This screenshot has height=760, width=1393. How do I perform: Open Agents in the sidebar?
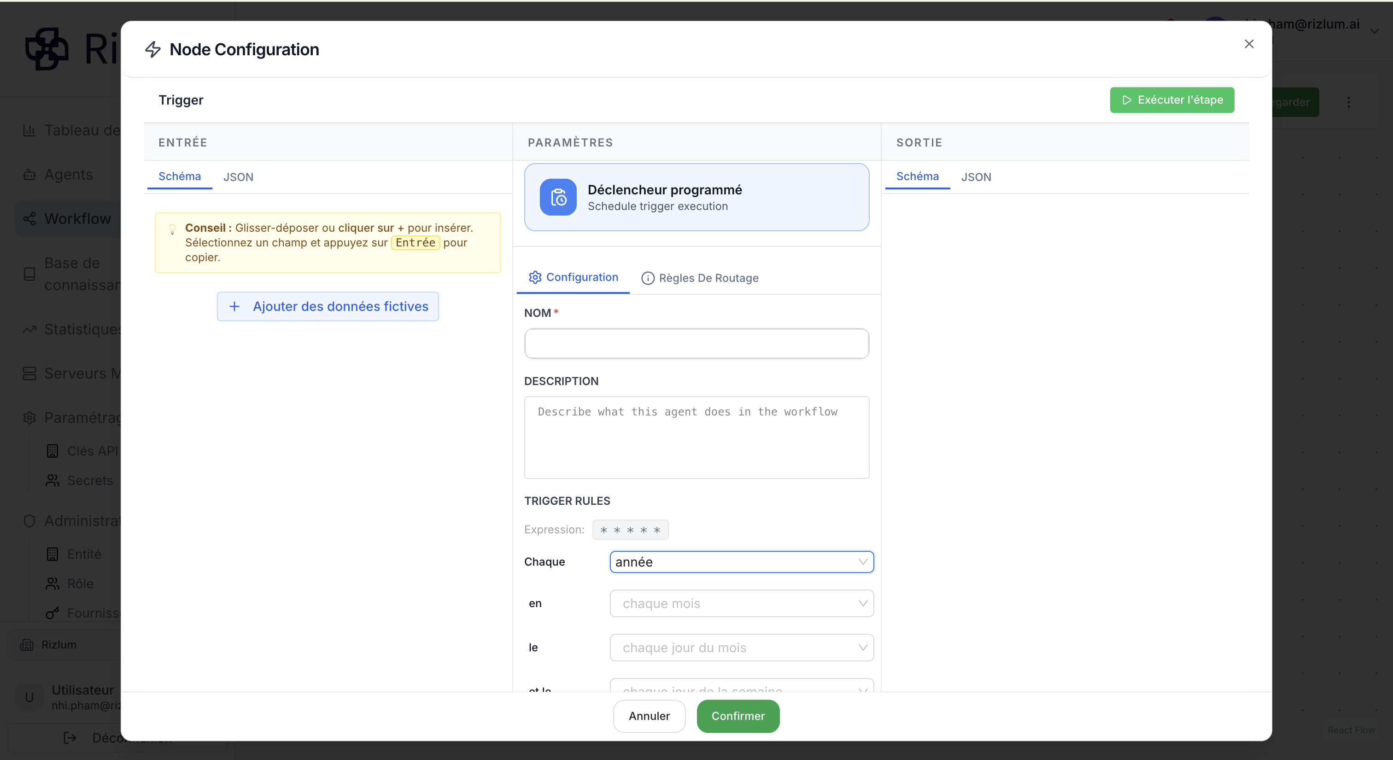(x=58, y=175)
